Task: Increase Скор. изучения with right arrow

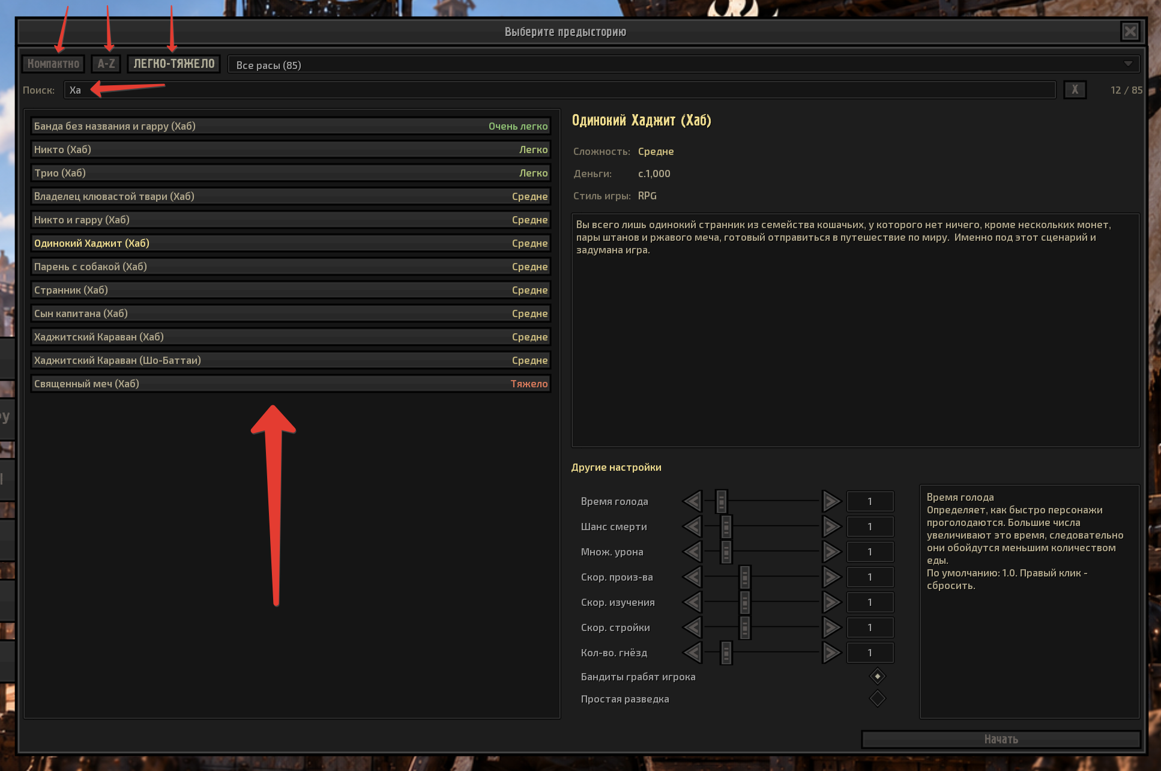Action: pyautogui.click(x=831, y=602)
